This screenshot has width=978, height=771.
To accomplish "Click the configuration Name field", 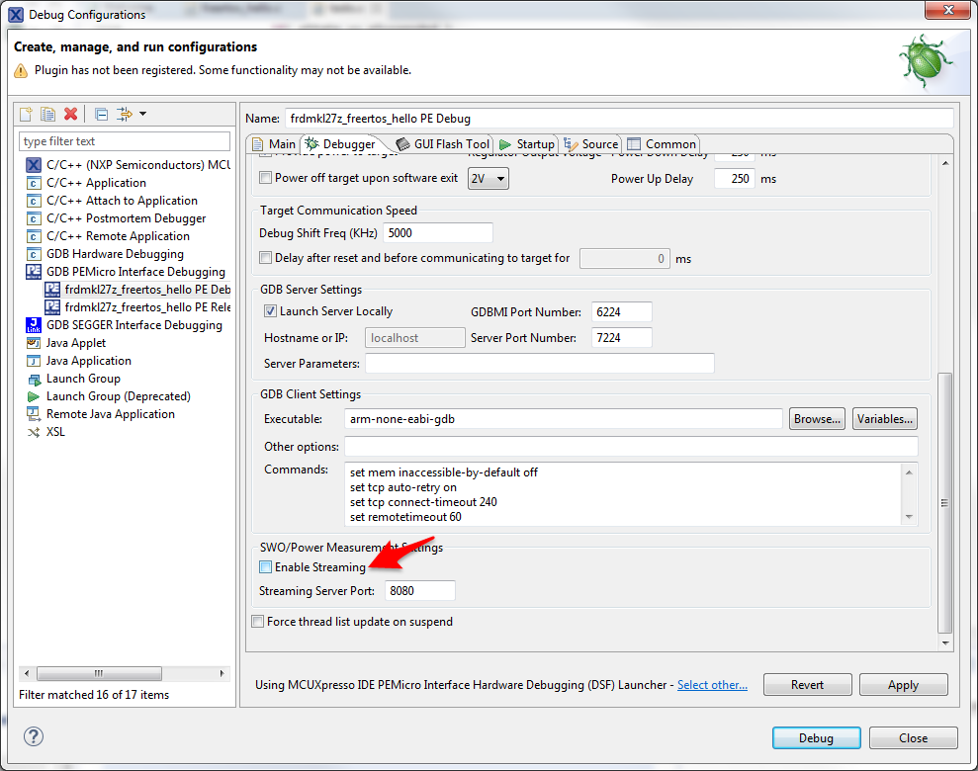I will point(619,119).
